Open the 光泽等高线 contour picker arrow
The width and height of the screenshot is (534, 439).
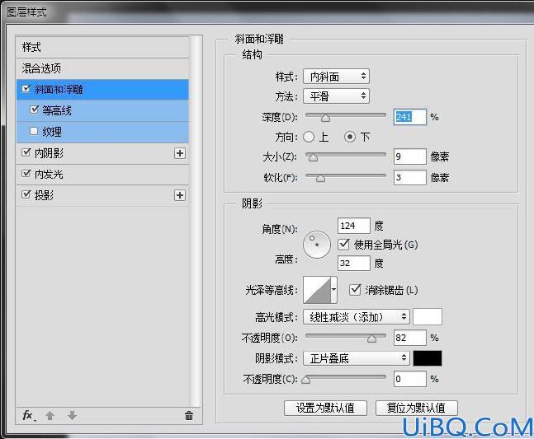[333, 289]
